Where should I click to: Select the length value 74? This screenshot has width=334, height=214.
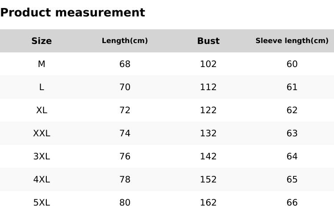click(x=125, y=133)
